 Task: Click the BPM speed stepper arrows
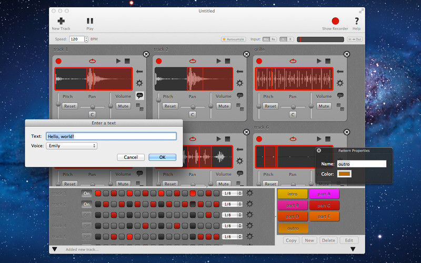click(86, 39)
